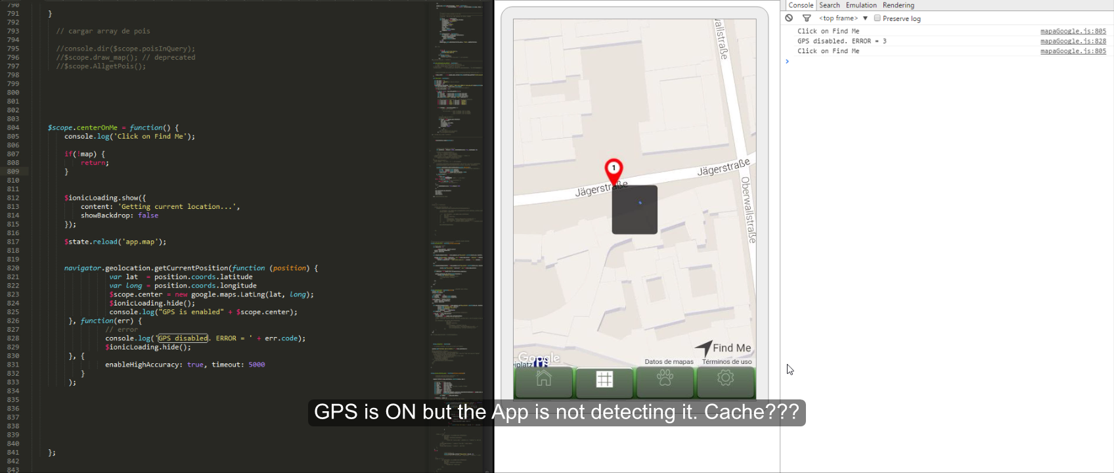Open the Rendering tab
The height and width of the screenshot is (473, 1114).
(x=899, y=5)
